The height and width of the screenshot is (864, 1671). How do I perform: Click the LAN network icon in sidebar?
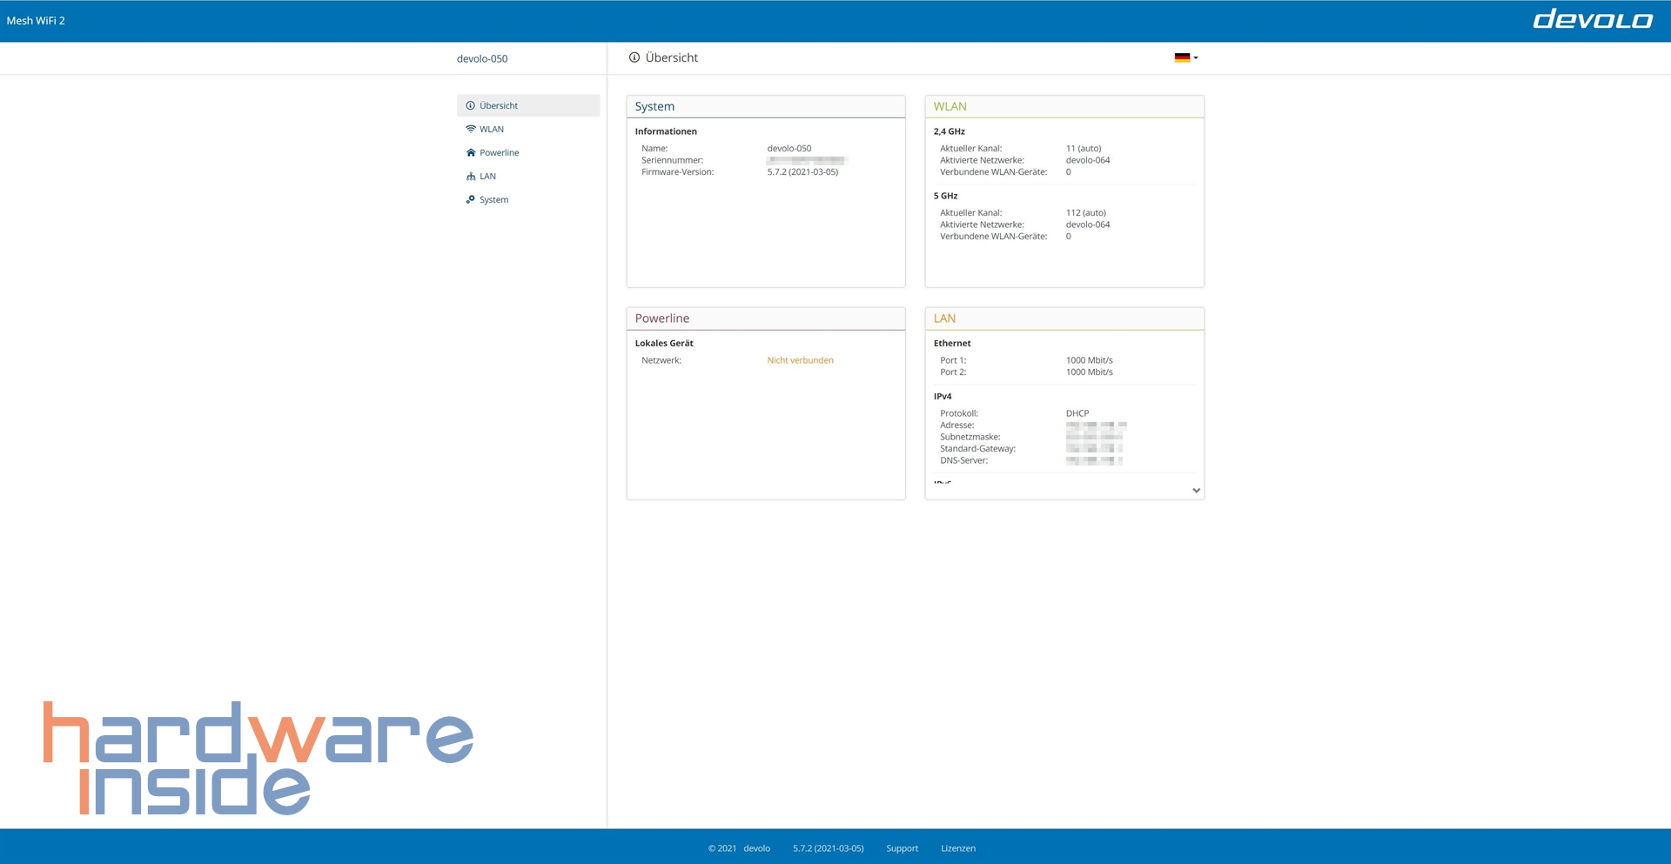470,176
